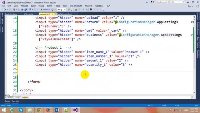Open Firefox from the taskbar
This screenshot has width=200, height=113.
point(48,110)
